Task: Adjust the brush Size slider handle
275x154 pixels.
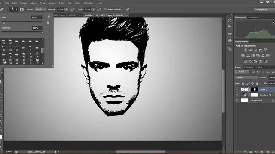Action: pos(4,22)
